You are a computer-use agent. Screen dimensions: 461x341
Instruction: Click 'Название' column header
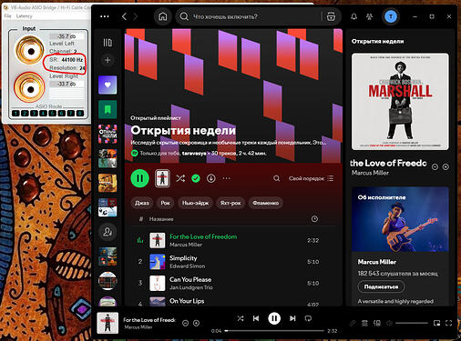[161, 219]
